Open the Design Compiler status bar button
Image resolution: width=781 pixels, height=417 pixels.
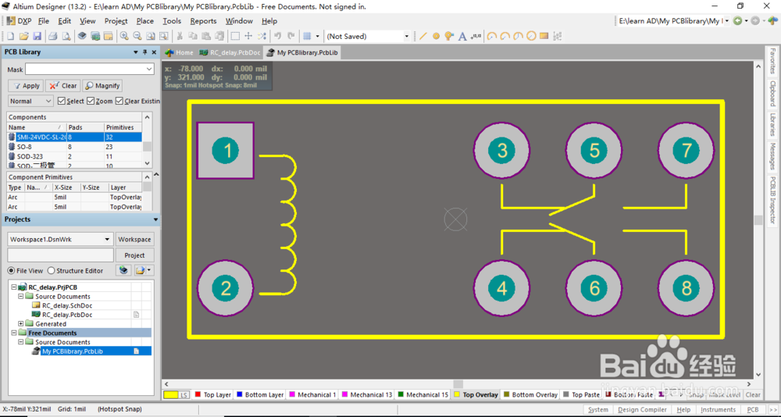pyautogui.click(x=642, y=409)
